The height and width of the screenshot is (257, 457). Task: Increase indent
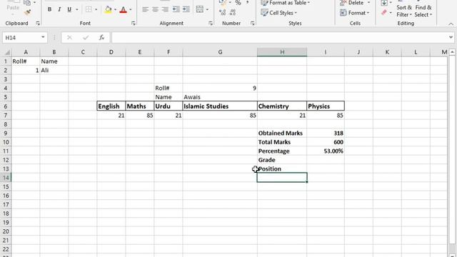(x=186, y=9)
